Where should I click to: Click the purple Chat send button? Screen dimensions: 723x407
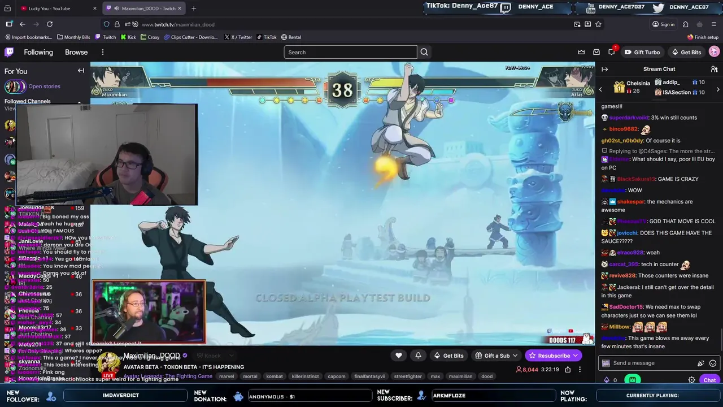tap(710, 380)
